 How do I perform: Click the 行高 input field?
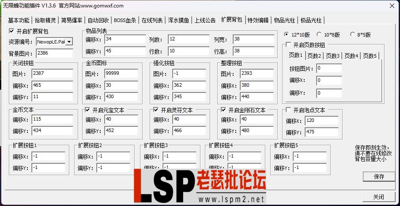point(253,51)
